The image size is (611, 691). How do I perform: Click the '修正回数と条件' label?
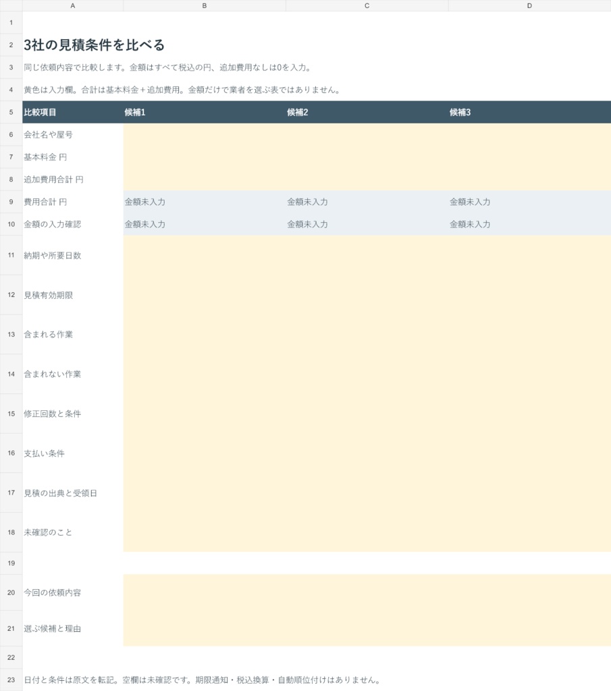(x=53, y=414)
